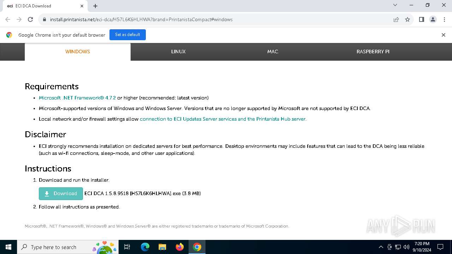Launch Firefox from taskbar

(x=180, y=247)
